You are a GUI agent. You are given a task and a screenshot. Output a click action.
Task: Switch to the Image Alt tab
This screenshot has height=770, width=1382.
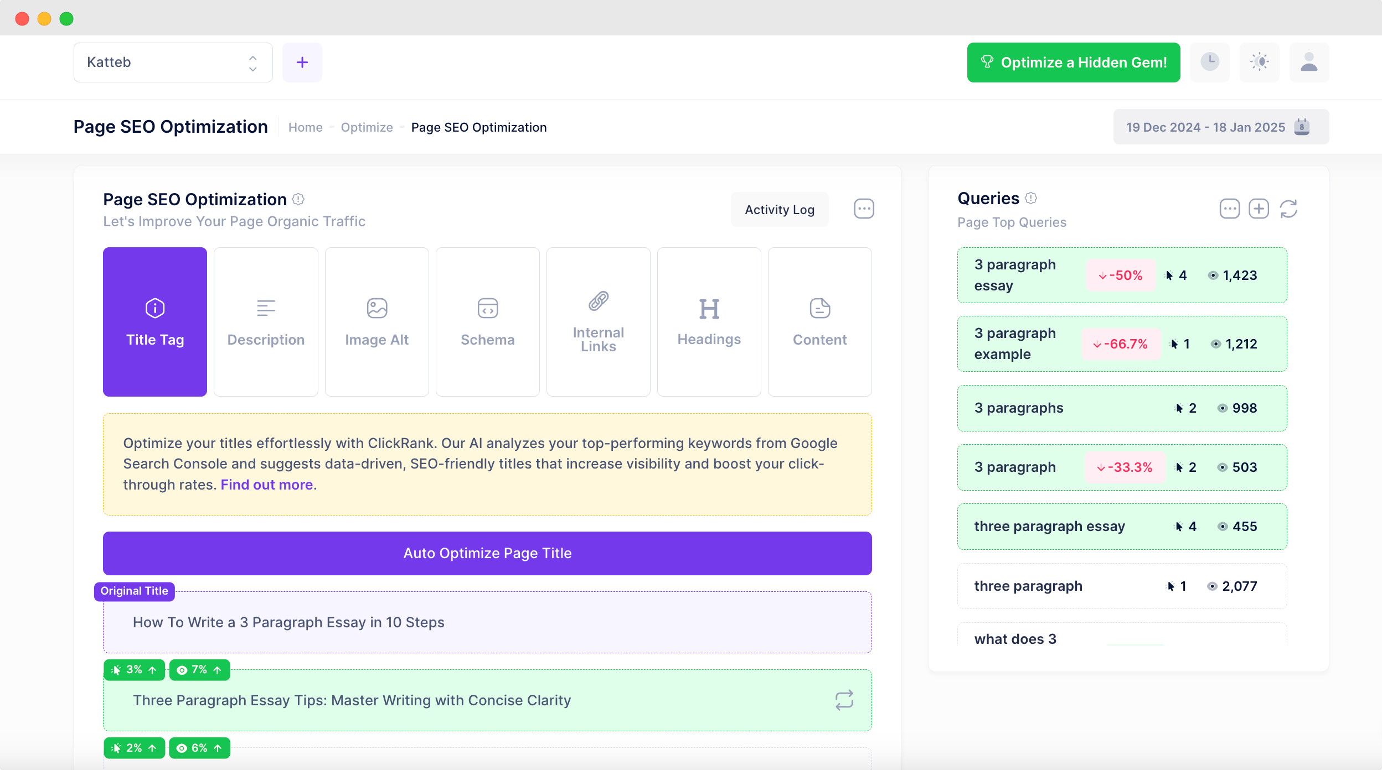(377, 322)
